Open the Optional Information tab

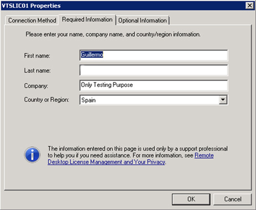[x=142, y=20]
